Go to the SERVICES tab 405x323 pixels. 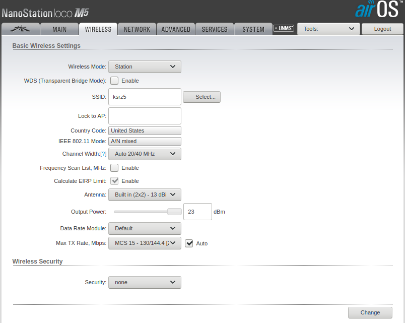(x=215, y=29)
